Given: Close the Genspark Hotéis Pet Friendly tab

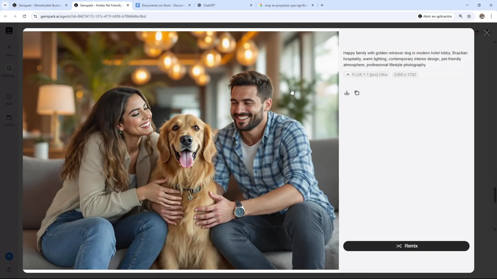Looking at the screenshot, I should pos(128,5).
